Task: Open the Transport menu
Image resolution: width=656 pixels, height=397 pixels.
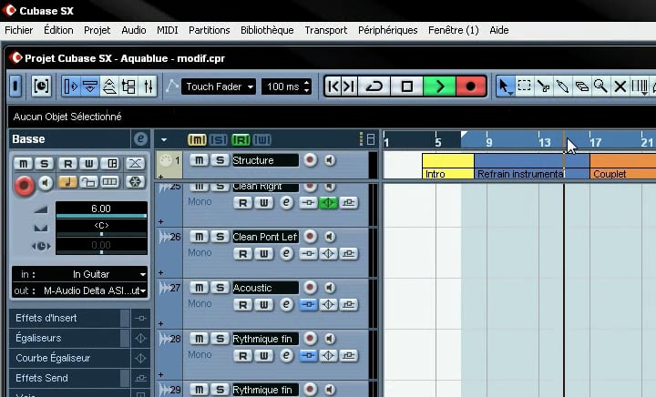Action: [x=326, y=30]
